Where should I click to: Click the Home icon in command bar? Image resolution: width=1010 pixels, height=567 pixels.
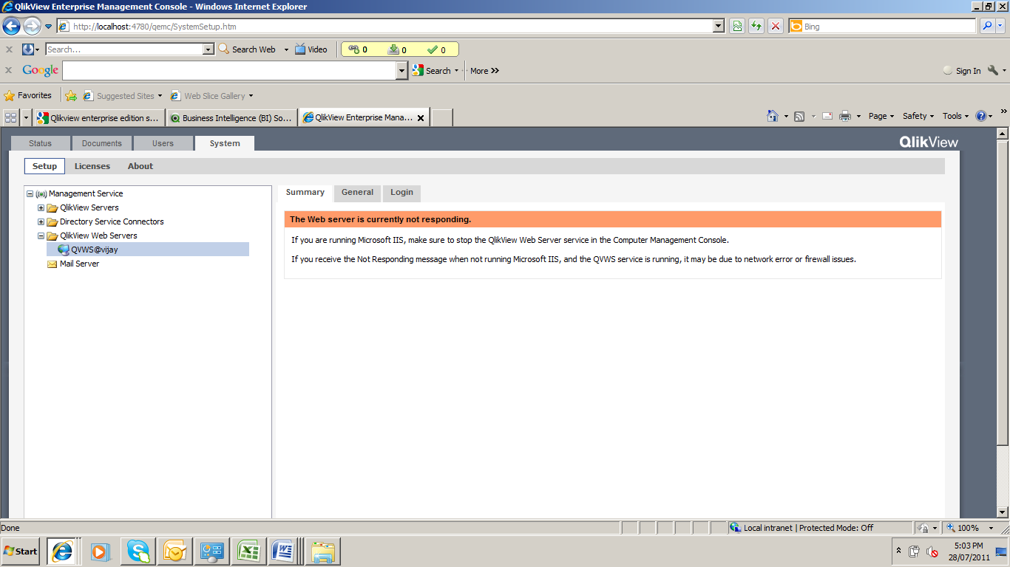pyautogui.click(x=773, y=116)
